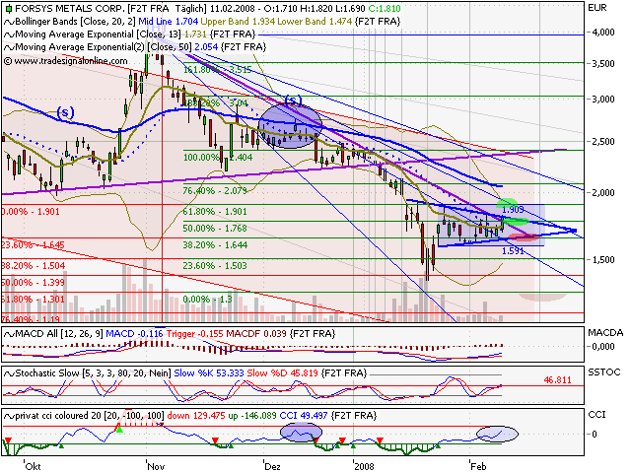
Task: Click the large green up-triangle in CCI panel
Action: [x=119, y=429]
